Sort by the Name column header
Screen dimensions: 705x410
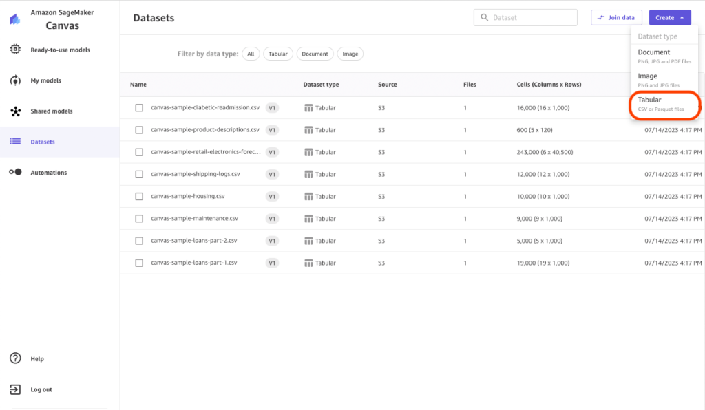coord(138,85)
